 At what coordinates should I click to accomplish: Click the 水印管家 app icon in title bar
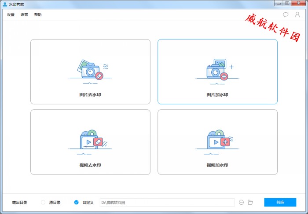[5, 4]
